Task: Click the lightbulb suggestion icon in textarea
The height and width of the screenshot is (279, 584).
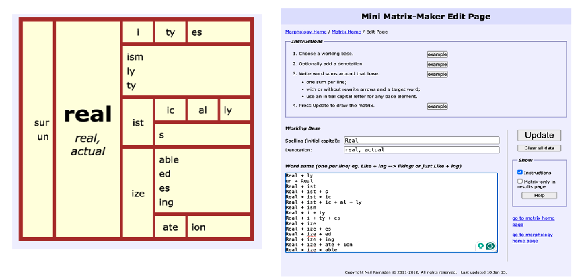Action: click(481, 246)
